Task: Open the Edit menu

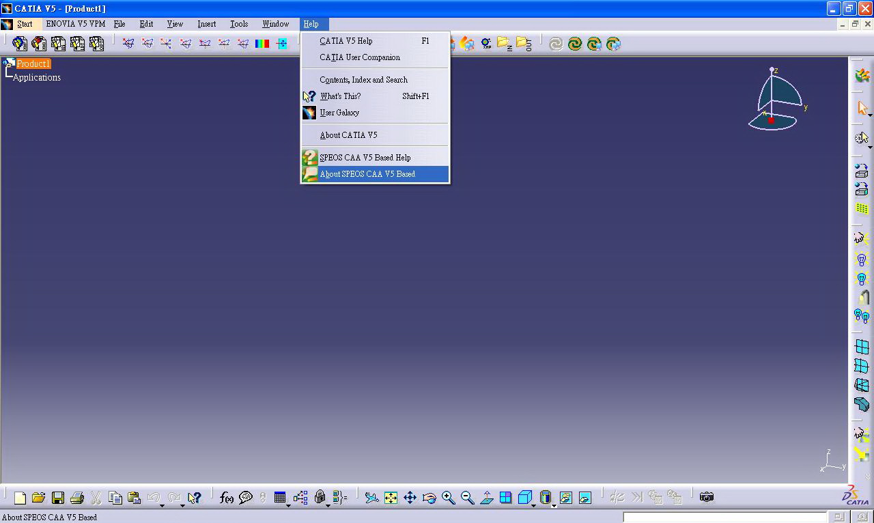Action: pos(146,24)
